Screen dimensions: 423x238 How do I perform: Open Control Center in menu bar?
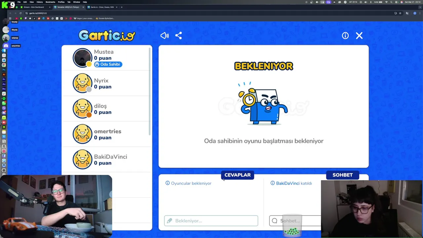(x=396, y=2)
